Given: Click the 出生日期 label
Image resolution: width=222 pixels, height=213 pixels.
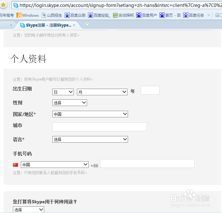Looking at the screenshot, I should (22, 89).
